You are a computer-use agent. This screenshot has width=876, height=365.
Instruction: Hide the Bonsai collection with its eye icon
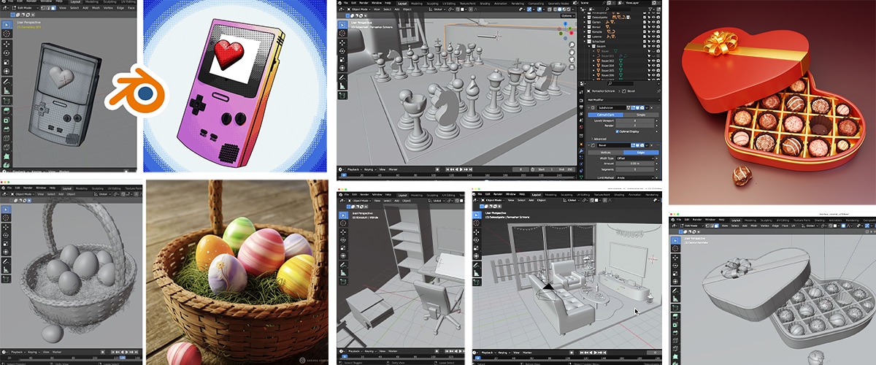pyautogui.click(x=653, y=26)
